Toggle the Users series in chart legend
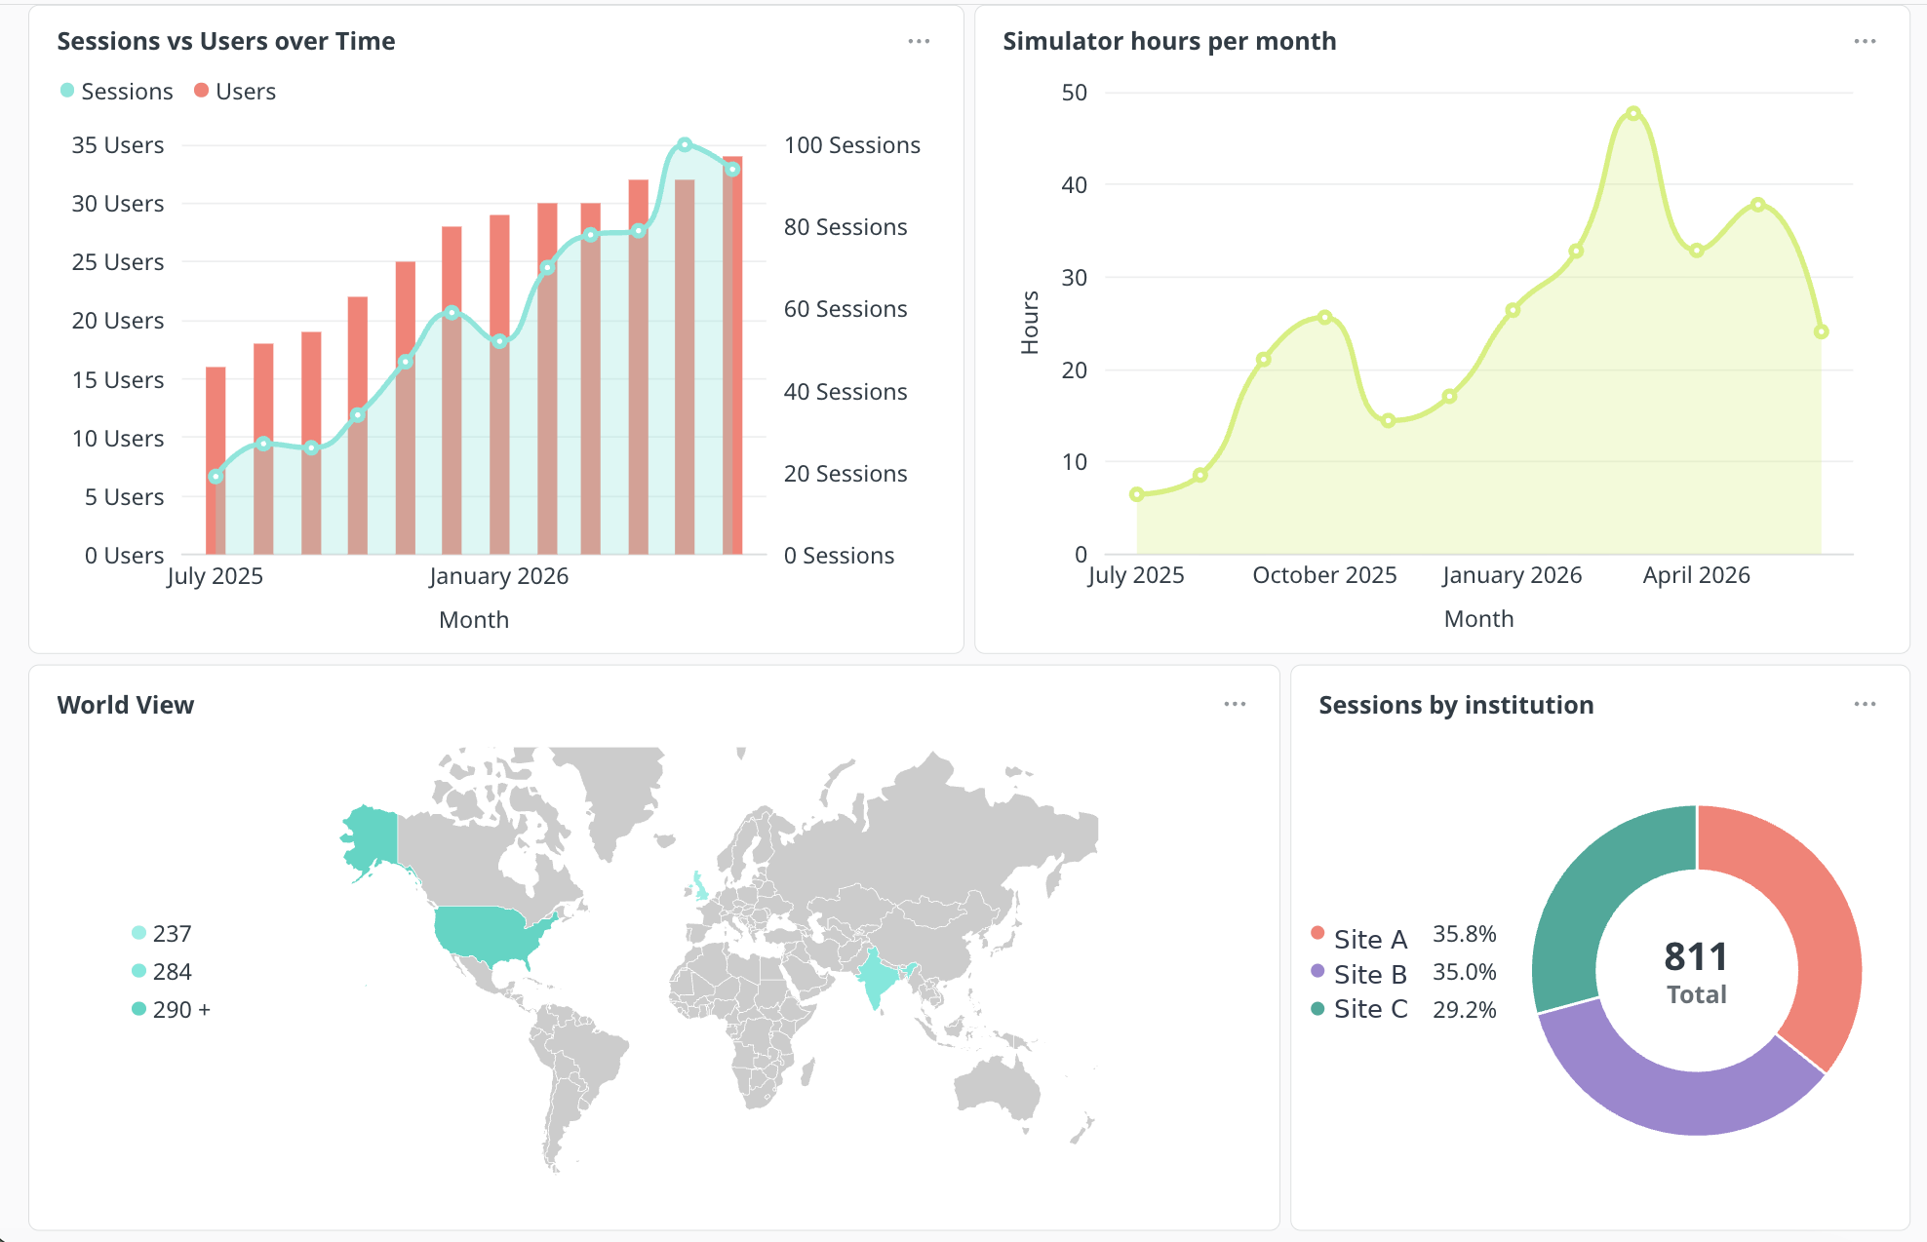1927x1242 pixels. click(x=235, y=91)
